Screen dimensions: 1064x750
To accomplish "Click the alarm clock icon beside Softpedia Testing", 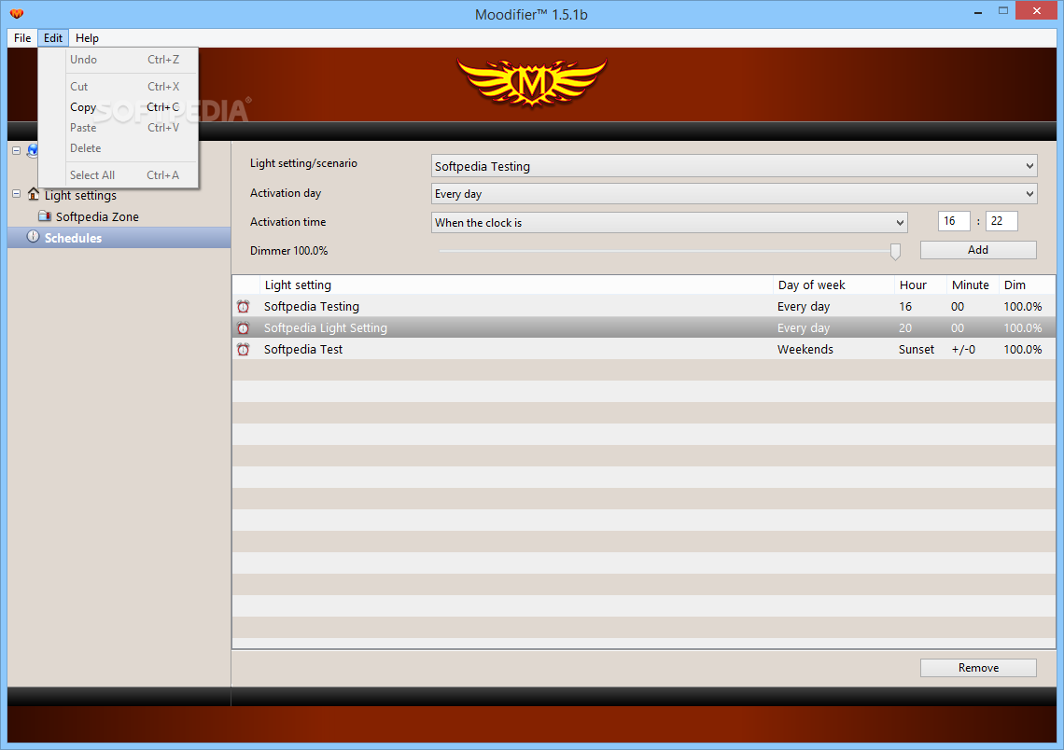I will pos(243,307).
